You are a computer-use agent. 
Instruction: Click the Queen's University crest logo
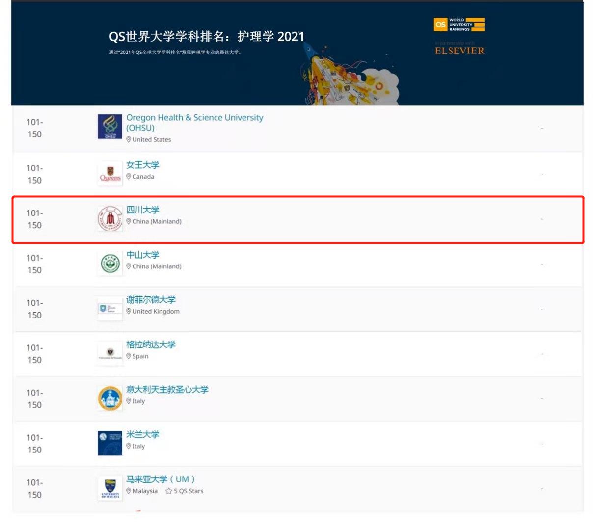click(x=110, y=174)
